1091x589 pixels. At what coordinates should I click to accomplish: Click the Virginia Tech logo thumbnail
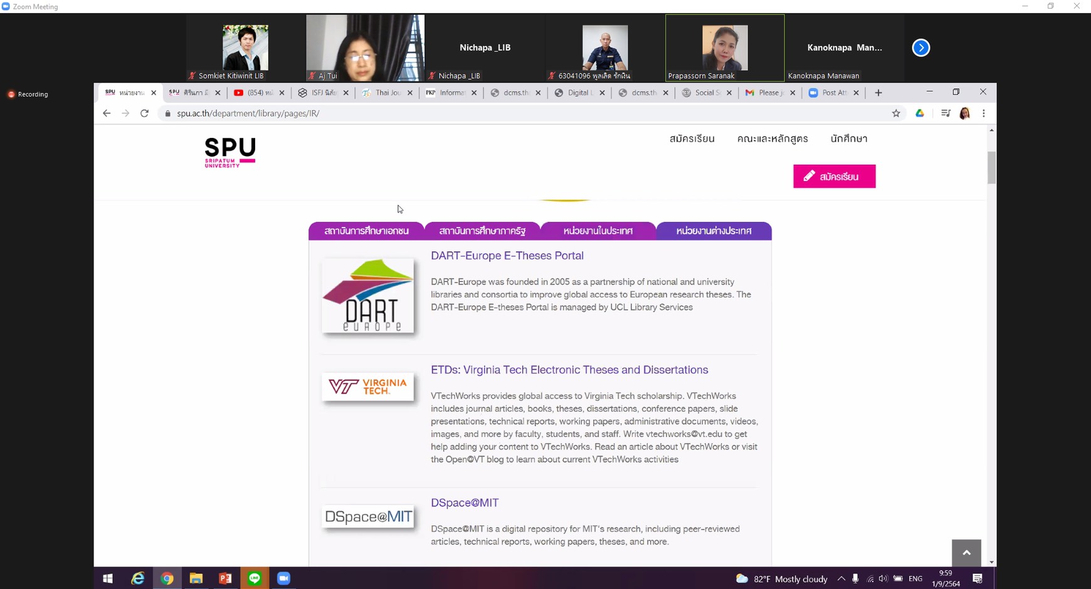[368, 387]
